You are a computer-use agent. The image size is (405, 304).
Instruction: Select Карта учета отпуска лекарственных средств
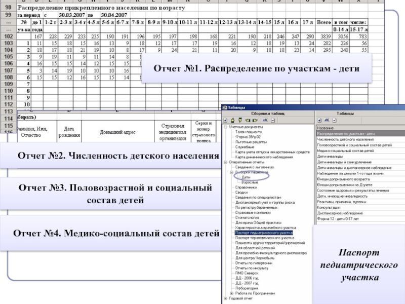tap(272, 152)
